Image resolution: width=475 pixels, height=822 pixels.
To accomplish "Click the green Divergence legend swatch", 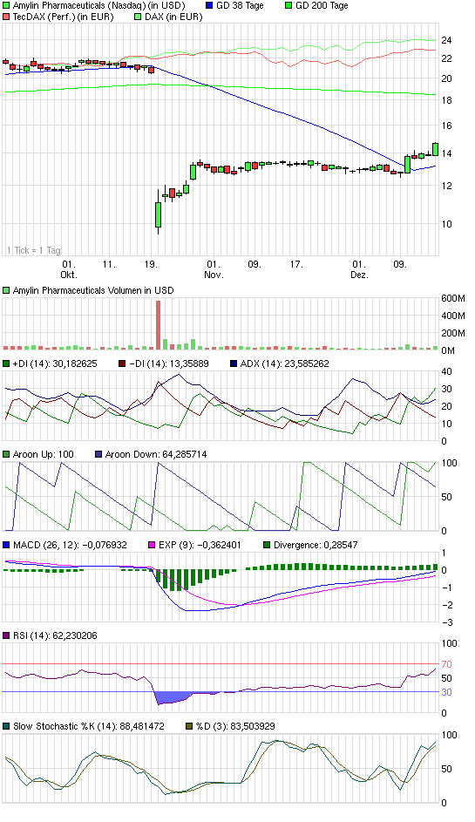I will click(267, 545).
